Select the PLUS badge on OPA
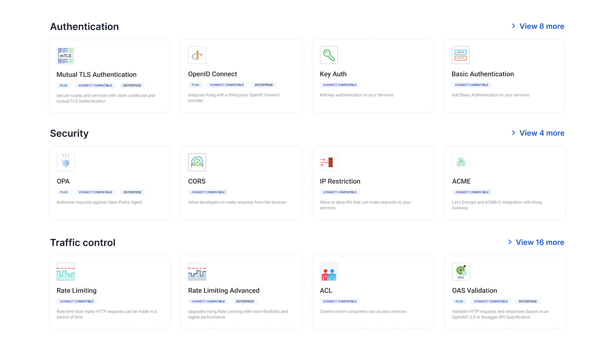Image resolution: width=615 pixels, height=346 pixels. (x=64, y=192)
